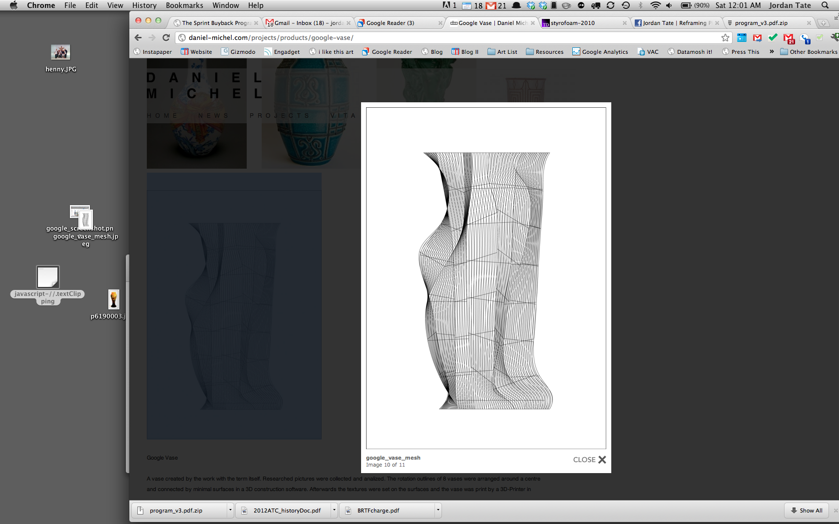Open dropdown for 2012ATC_historyDoc.pdf download
Screen dimensions: 839x524
point(334,510)
